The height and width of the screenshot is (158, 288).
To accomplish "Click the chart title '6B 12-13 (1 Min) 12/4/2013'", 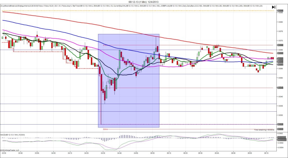I will 144,2.
